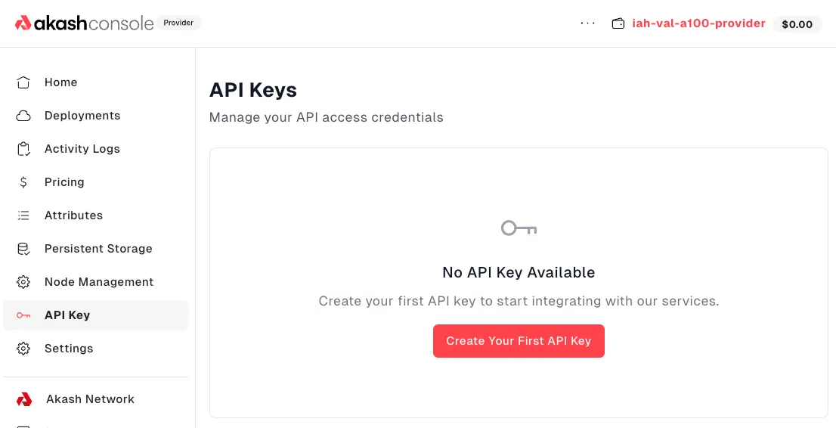Viewport: 836px width, 428px height.
Task: Open the Deployments menu item
Action: (x=82, y=116)
